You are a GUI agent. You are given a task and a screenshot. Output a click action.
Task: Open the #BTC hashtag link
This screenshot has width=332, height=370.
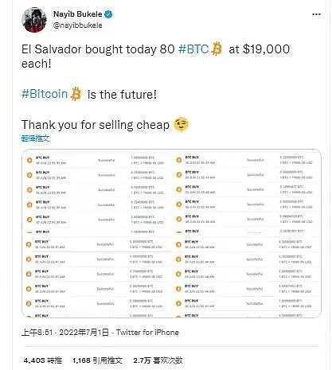193,49
